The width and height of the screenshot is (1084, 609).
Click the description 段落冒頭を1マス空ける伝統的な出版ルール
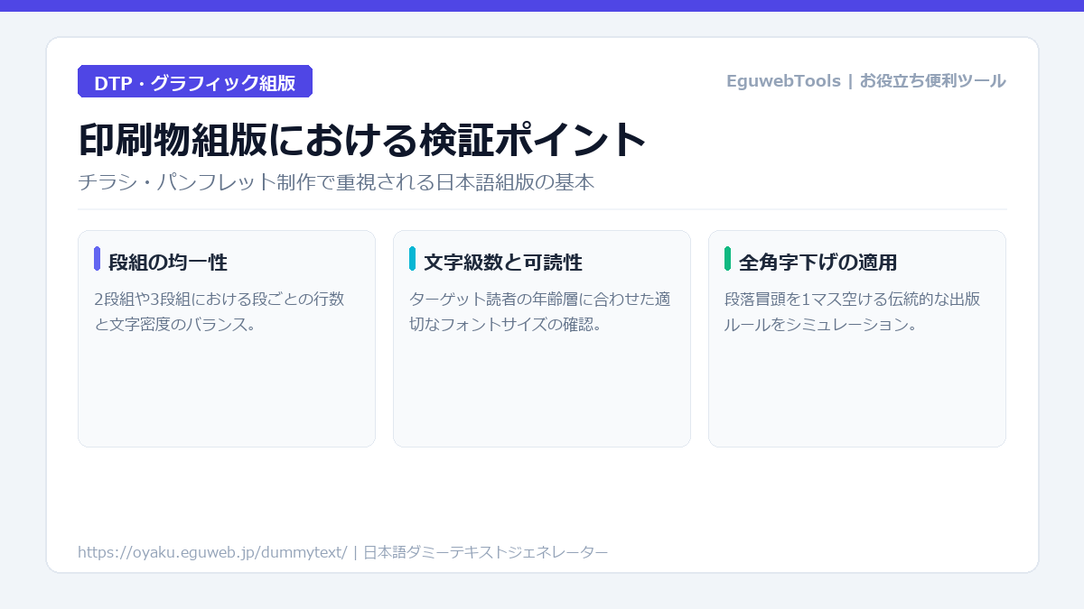[852, 311]
